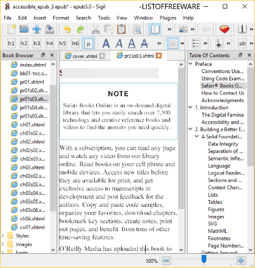255x268 pixels.
Task: Collapse the 2. Building a Better E... node
Action: [190, 129]
